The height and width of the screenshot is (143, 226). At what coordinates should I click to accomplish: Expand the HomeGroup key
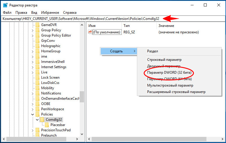pyautogui.click(x=33, y=51)
